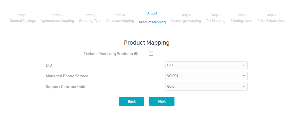The height and width of the screenshot is (118, 292).
Task: Click the help icon beside Exclude Recurring Products
Action: click(x=136, y=54)
